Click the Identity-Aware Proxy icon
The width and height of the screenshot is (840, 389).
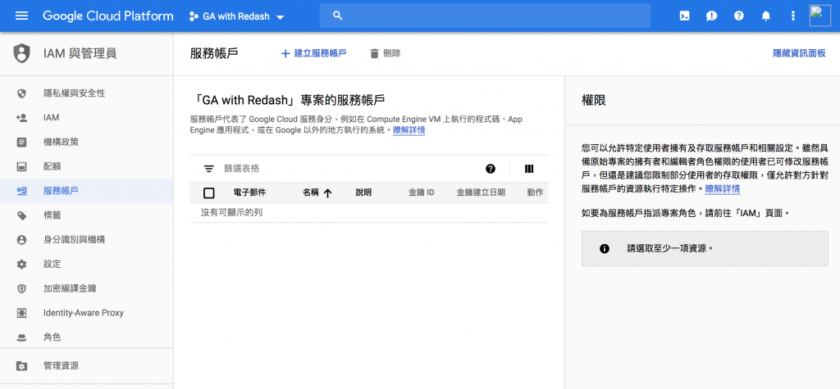click(x=21, y=313)
